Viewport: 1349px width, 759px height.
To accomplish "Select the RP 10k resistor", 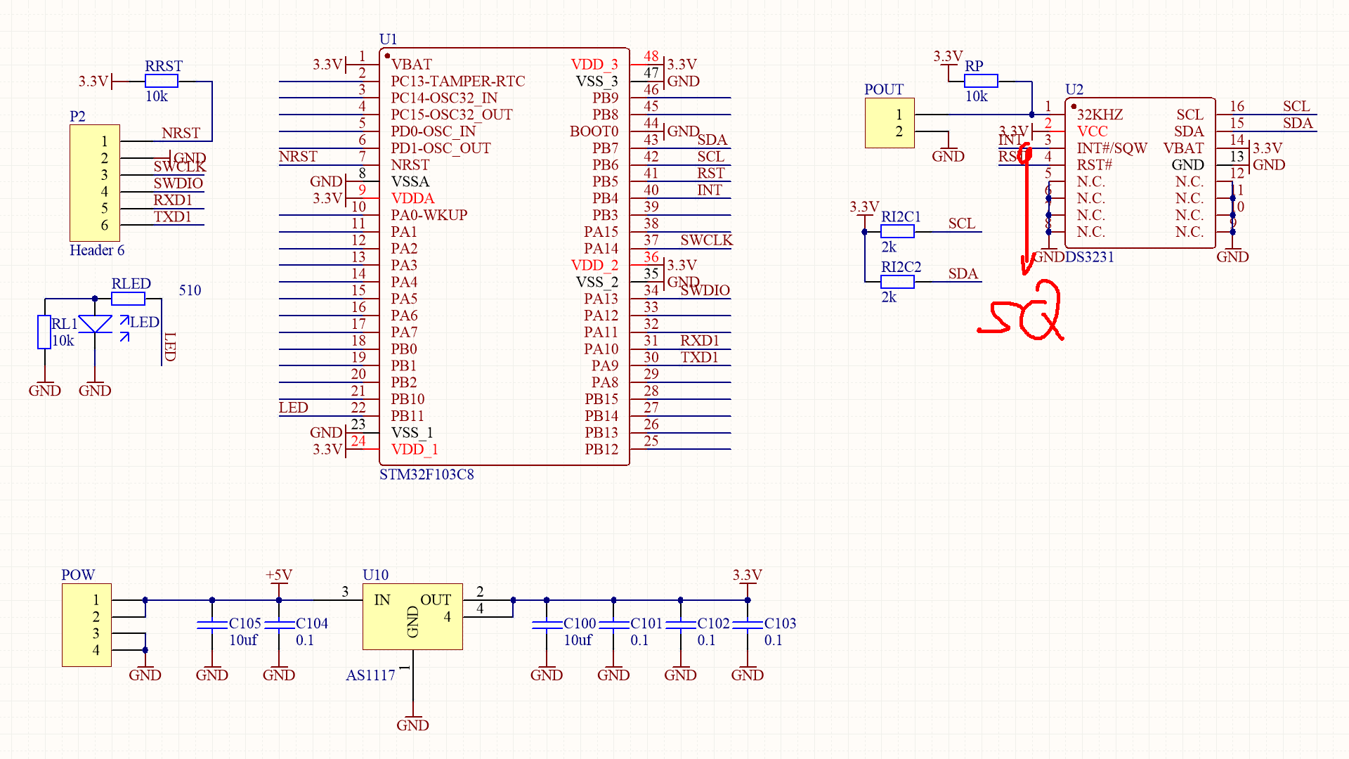I will 980,82.
